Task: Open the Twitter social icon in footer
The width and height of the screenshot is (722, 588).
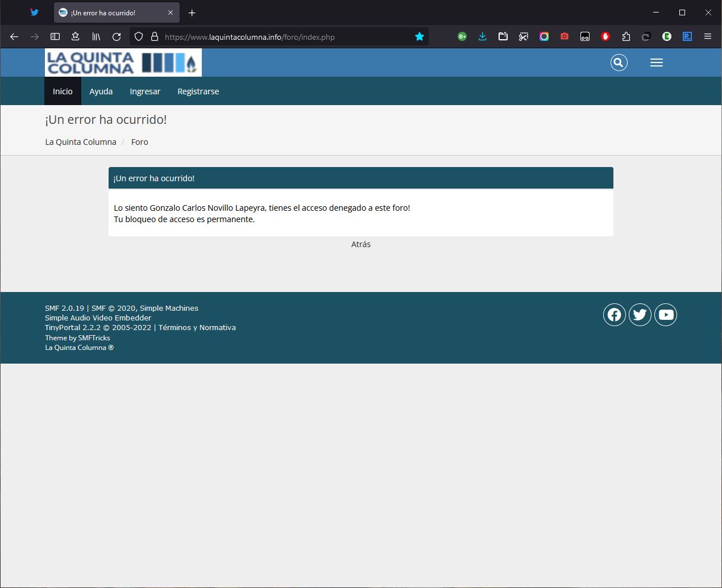Action: pos(640,315)
